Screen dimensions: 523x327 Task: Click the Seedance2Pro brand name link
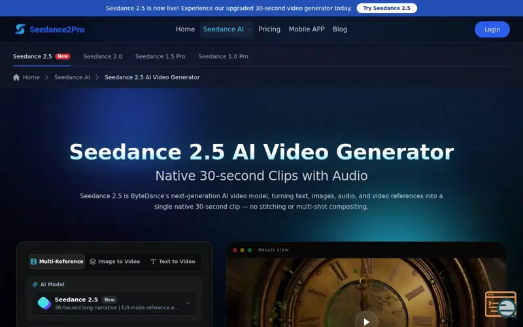tap(57, 29)
